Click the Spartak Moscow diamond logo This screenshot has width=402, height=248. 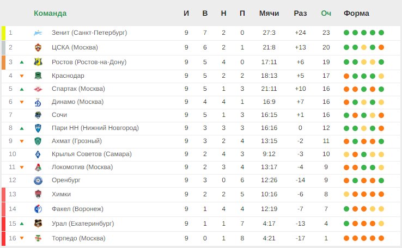[x=38, y=89]
